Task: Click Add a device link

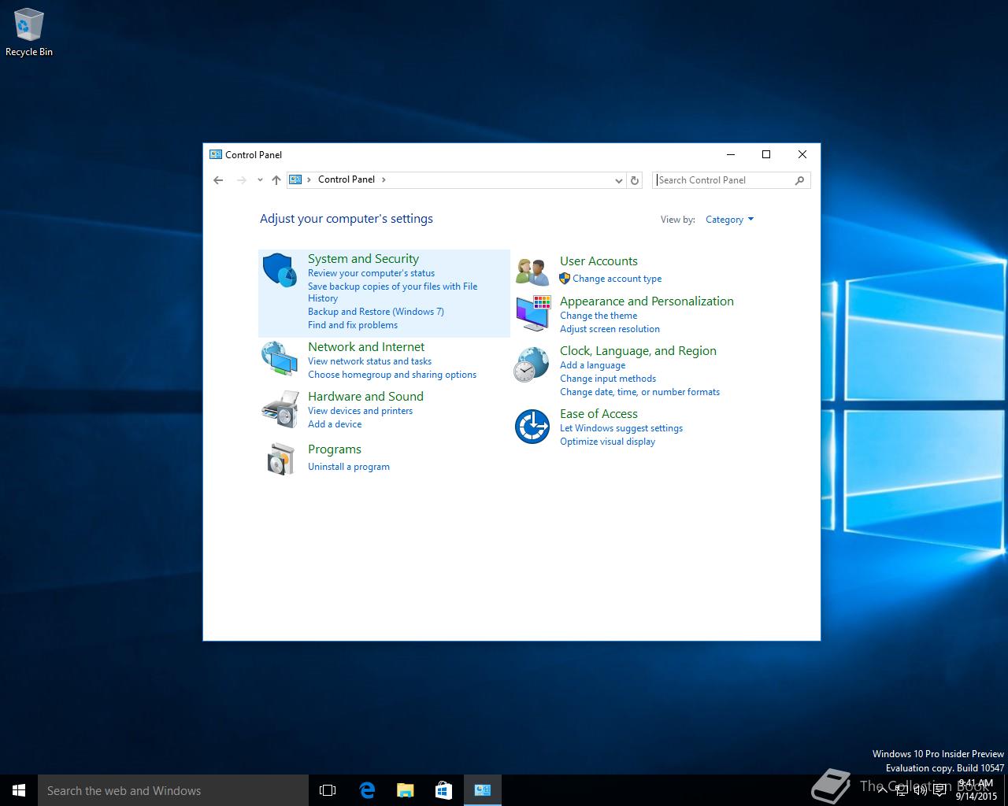Action: click(335, 424)
